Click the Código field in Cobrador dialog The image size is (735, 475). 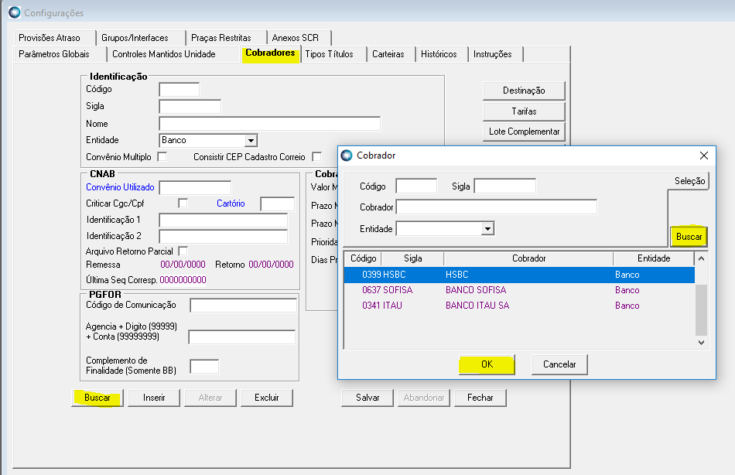pos(416,186)
